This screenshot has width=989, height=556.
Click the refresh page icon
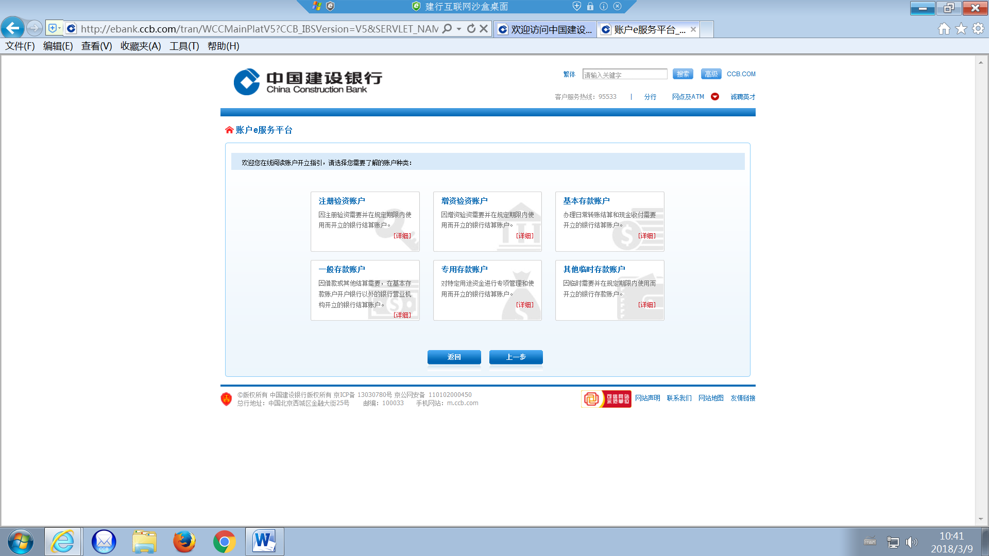coord(471,29)
